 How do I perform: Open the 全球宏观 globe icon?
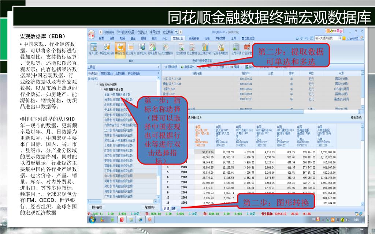(x=142, y=49)
